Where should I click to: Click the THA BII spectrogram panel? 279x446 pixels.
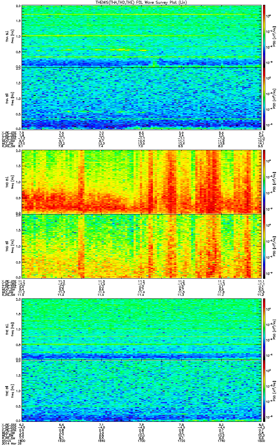[141, 98]
